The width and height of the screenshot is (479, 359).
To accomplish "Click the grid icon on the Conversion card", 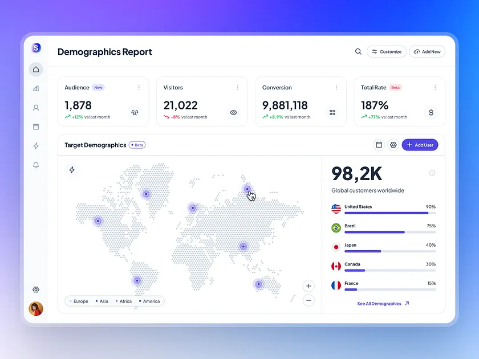I will click(332, 113).
